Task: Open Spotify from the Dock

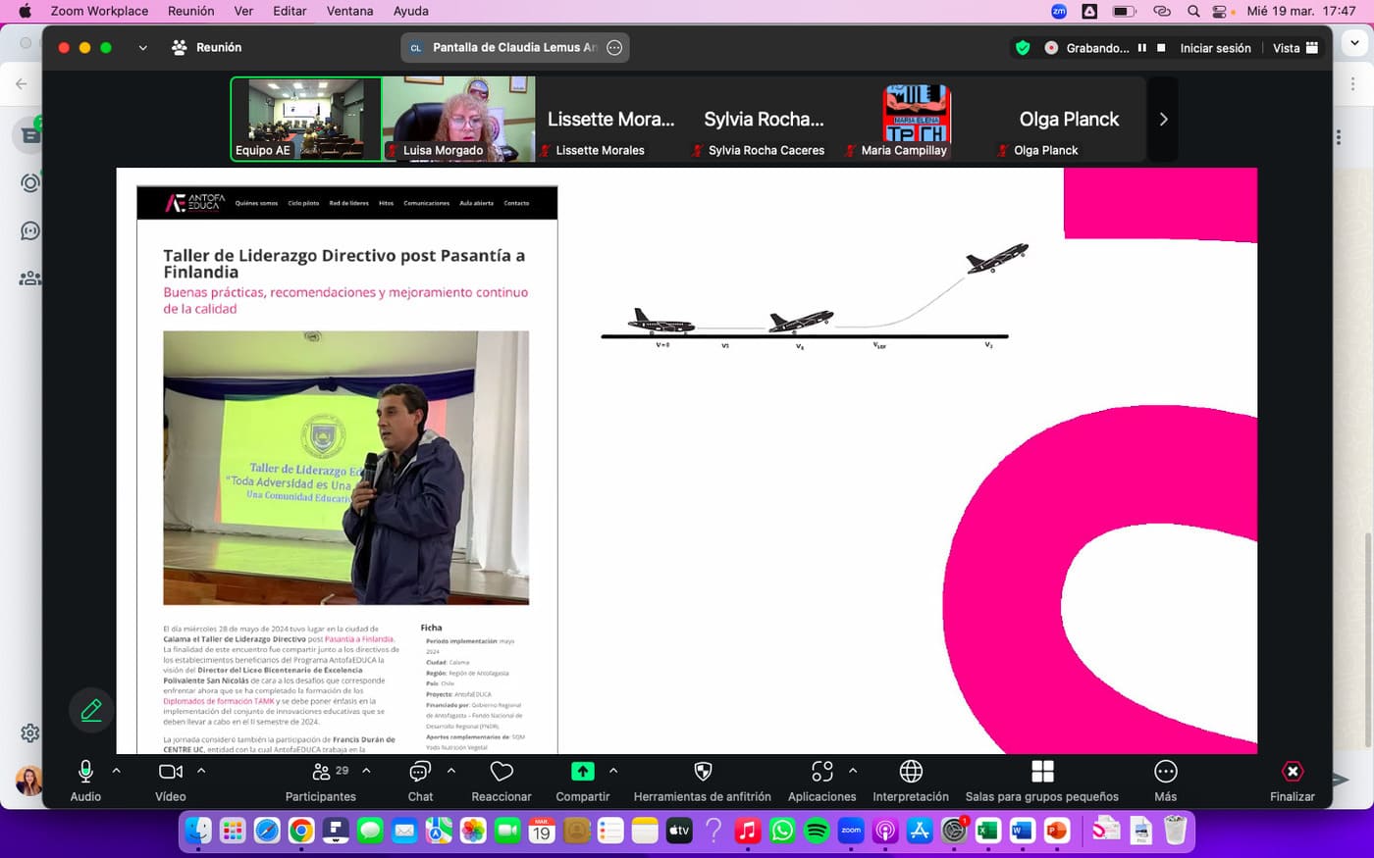Action: (817, 831)
